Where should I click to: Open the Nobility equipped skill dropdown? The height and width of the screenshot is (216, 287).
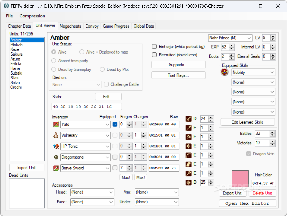tap(253, 72)
